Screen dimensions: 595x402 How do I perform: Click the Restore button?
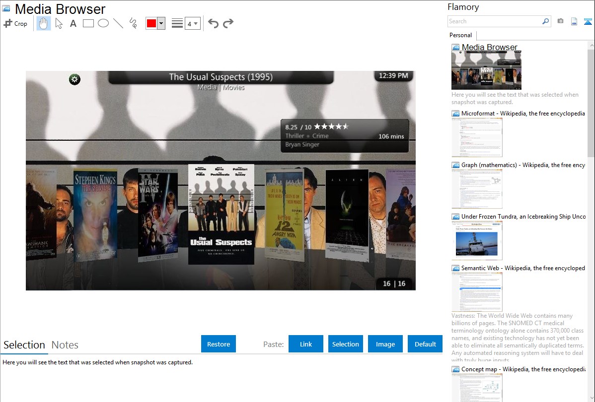(219, 344)
